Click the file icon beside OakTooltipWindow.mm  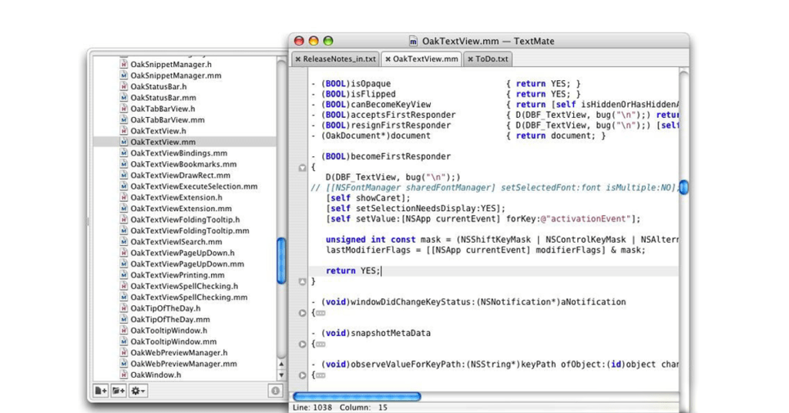click(123, 341)
